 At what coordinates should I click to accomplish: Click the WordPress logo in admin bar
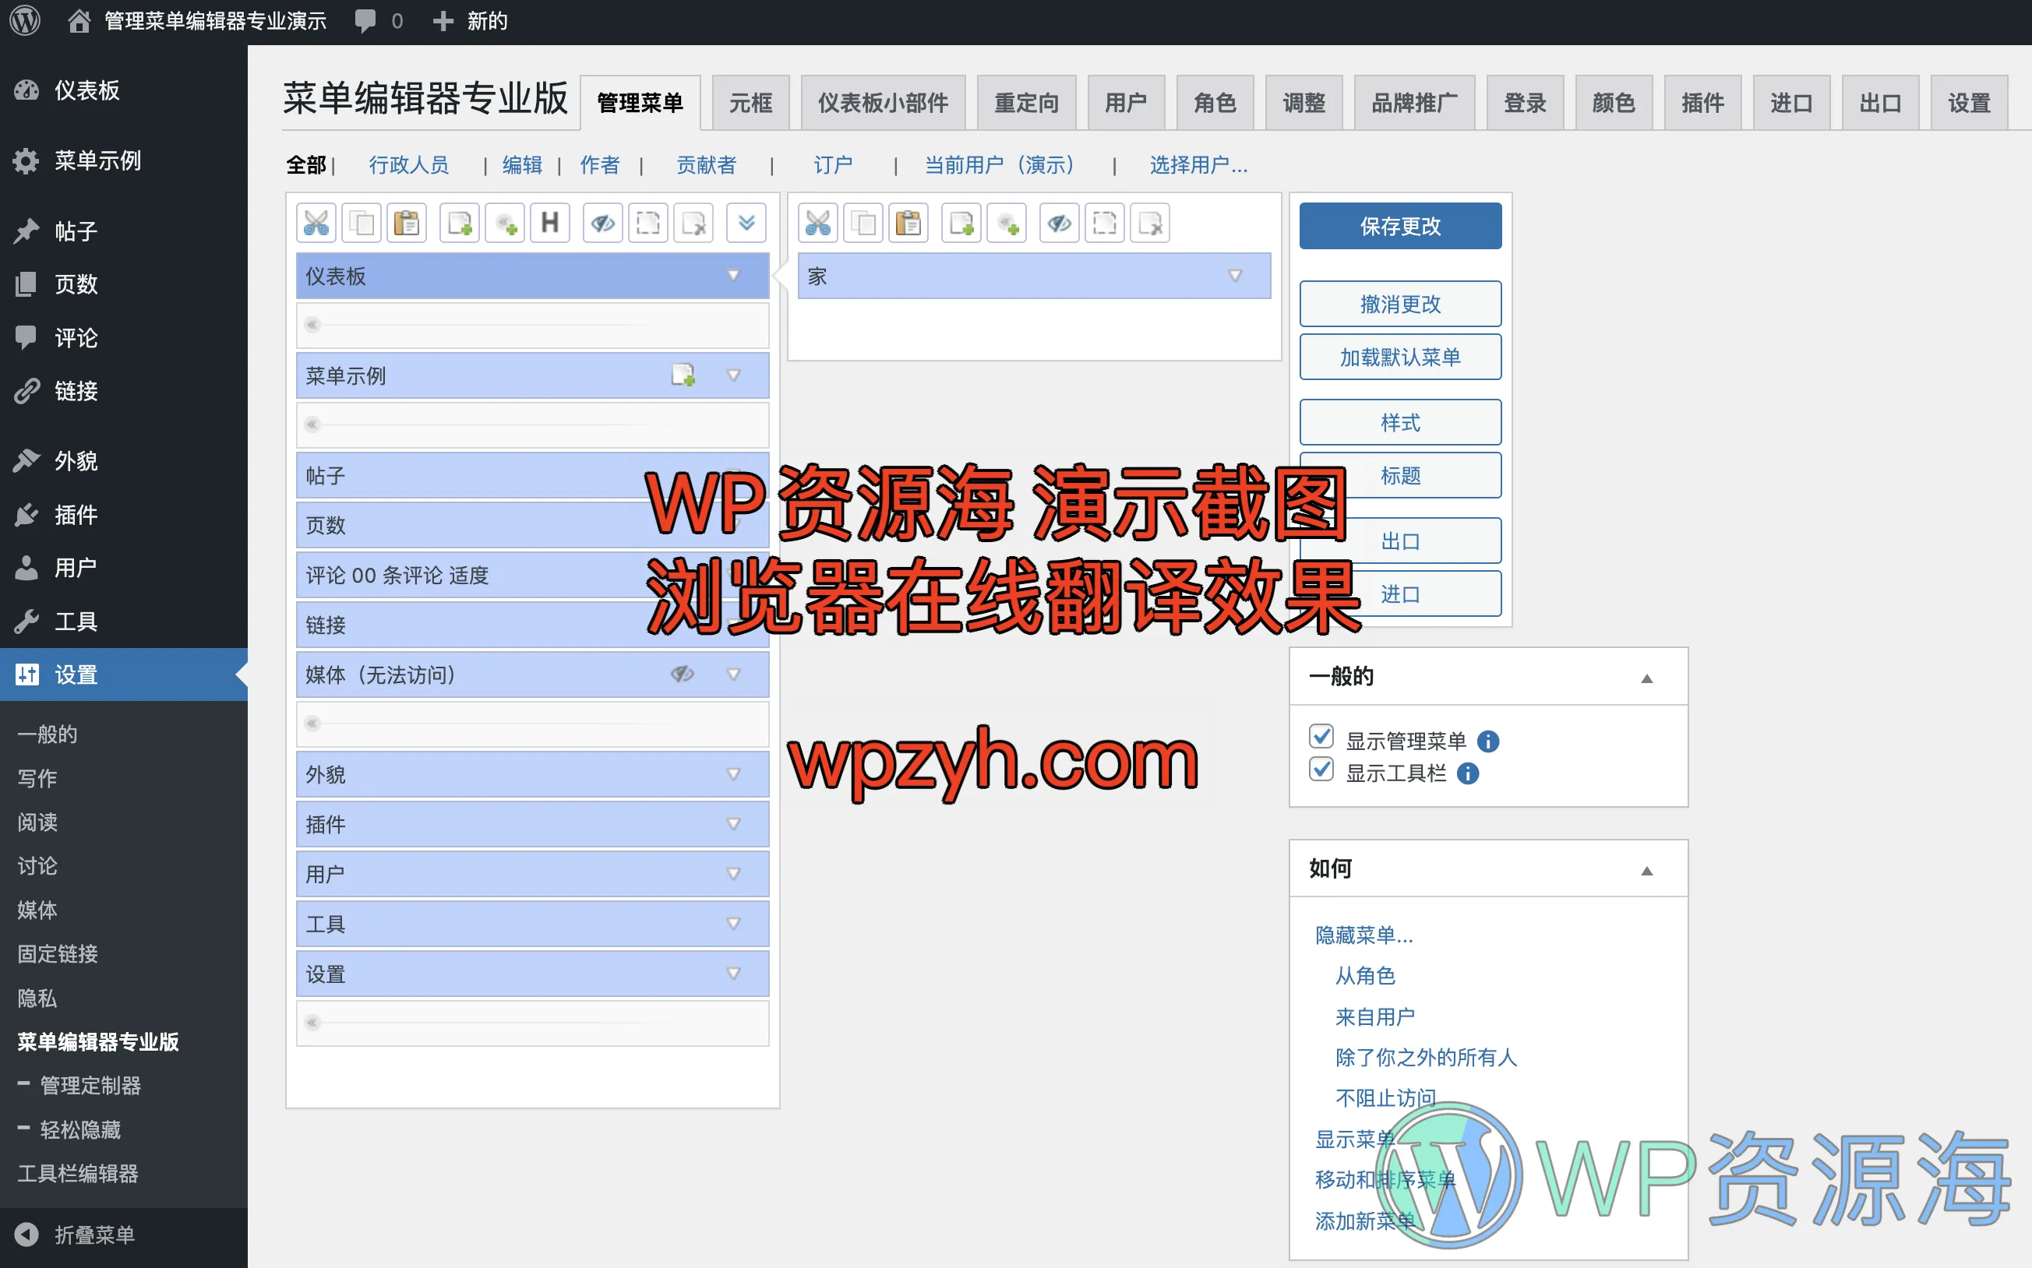[25, 21]
